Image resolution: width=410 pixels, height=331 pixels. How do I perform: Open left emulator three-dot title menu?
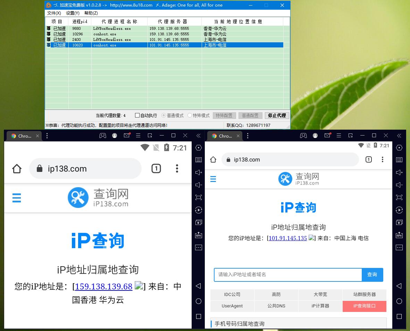47,136
